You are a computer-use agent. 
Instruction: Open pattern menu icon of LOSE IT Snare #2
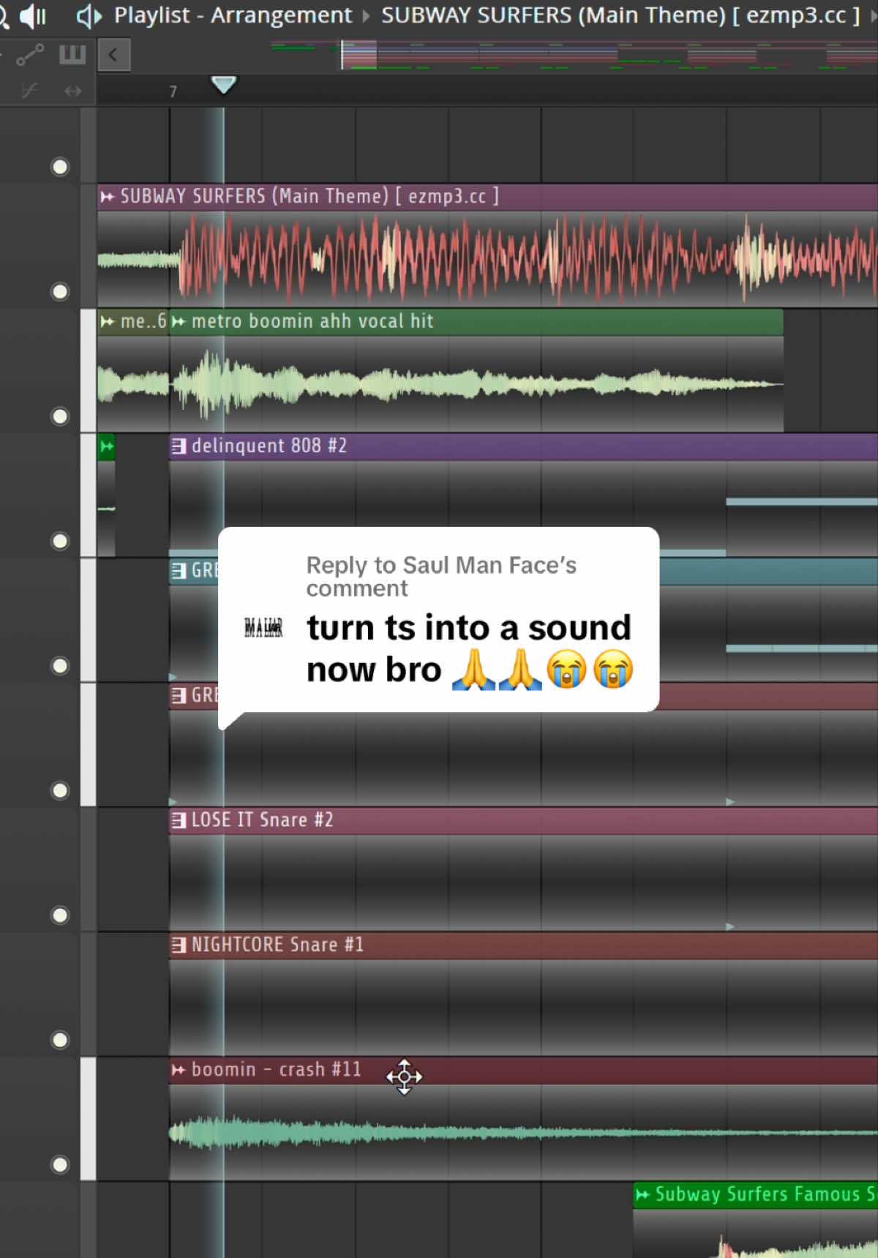(179, 820)
